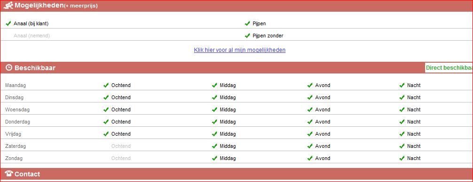The width and height of the screenshot is (473, 182).
Task: Click the green checkmark for Zondag Nacht
Action: [402, 158]
